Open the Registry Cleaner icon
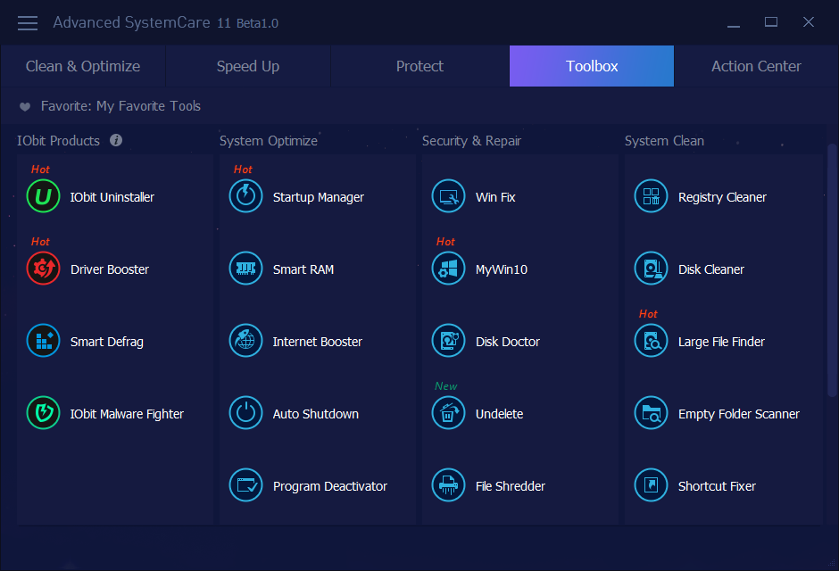Image resolution: width=839 pixels, height=571 pixels. pyautogui.click(x=651, y=197)
